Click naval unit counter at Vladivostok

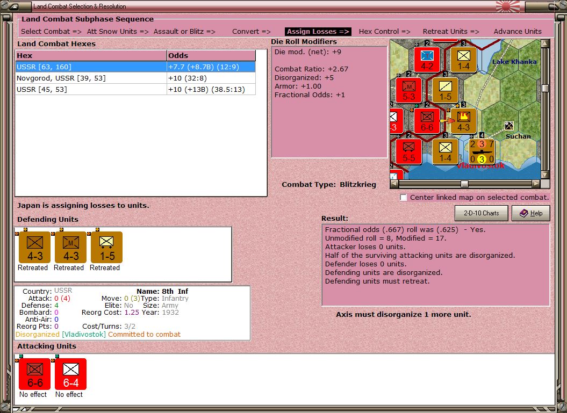tap(482, 151)
